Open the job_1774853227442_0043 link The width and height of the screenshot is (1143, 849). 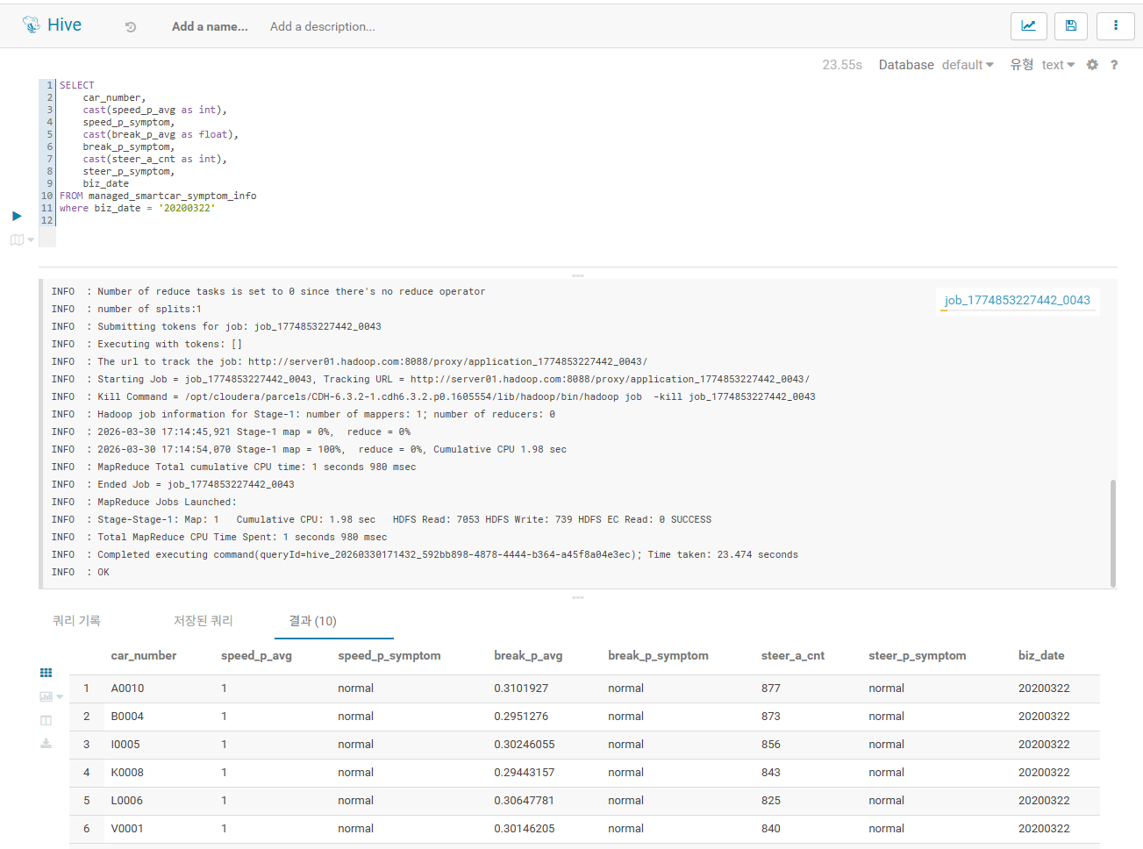pyautogui.click(x=1017, y=300)
